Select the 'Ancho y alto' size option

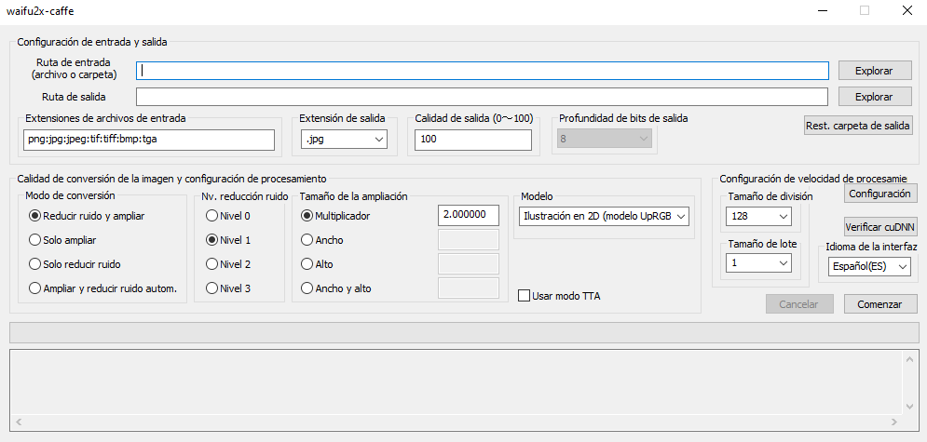pyautogui.click(x=335, y=288)
